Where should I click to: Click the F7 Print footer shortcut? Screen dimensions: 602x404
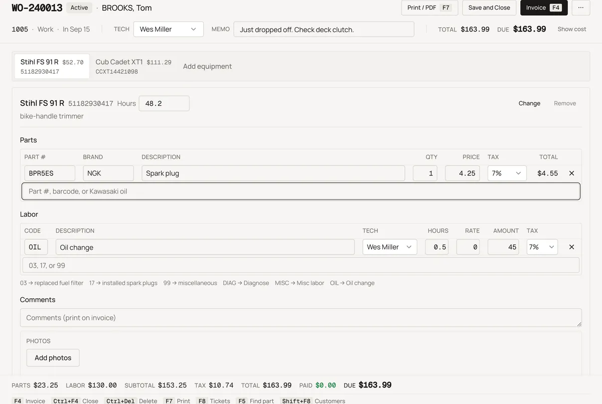[177, 401]
